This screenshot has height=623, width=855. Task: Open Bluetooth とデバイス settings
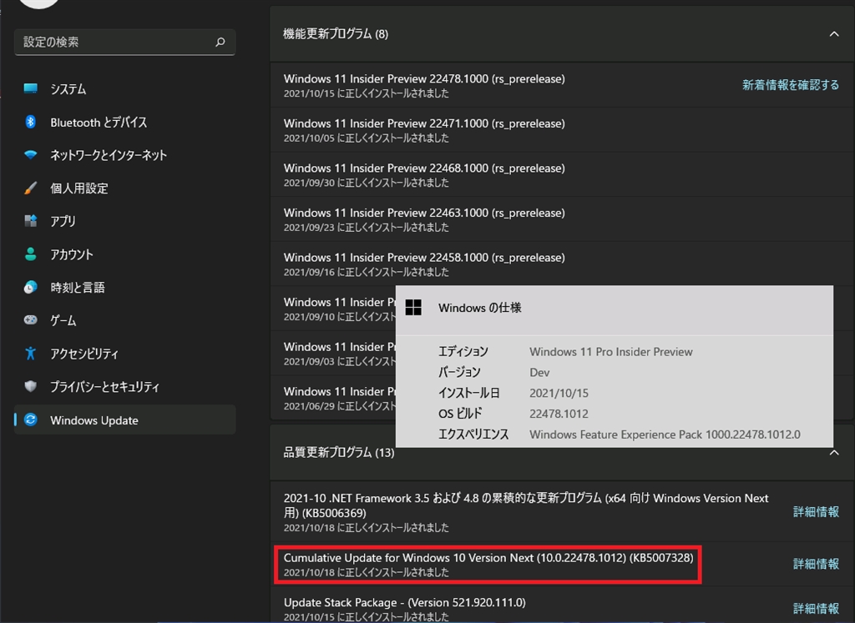125,122
